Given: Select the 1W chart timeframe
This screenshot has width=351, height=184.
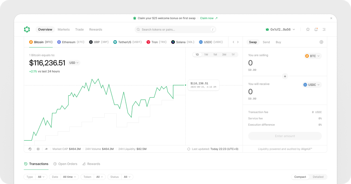Looking at the screenshot, I should coord(206,55).
